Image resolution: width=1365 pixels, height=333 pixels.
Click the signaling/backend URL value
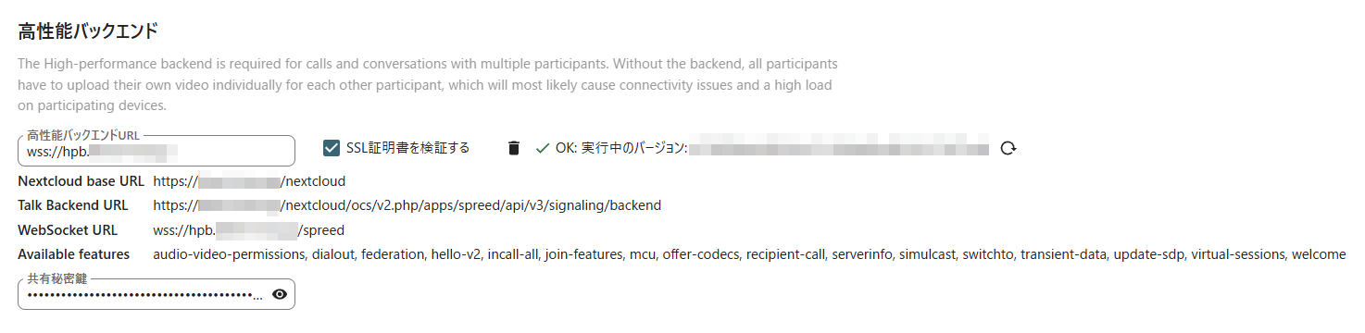(407, 205)
